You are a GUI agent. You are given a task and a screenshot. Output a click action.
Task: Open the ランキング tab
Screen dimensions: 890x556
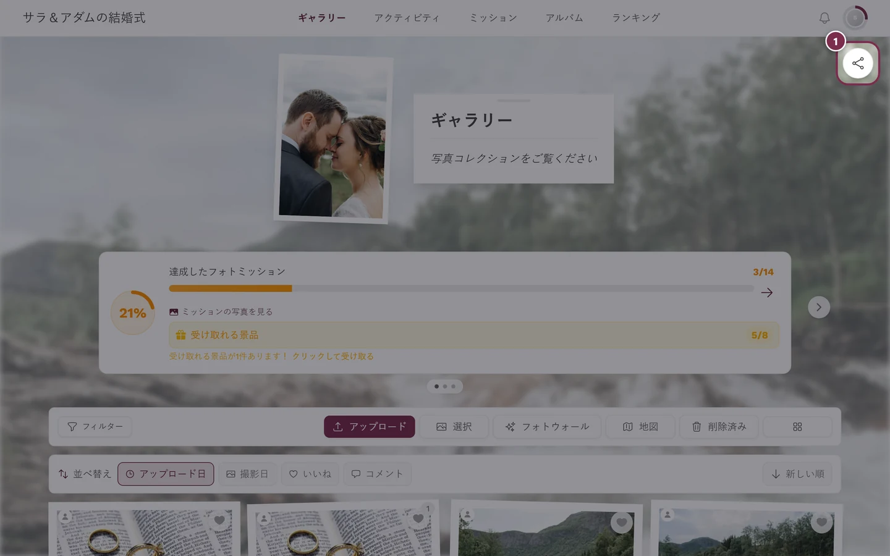click(635, 18)
